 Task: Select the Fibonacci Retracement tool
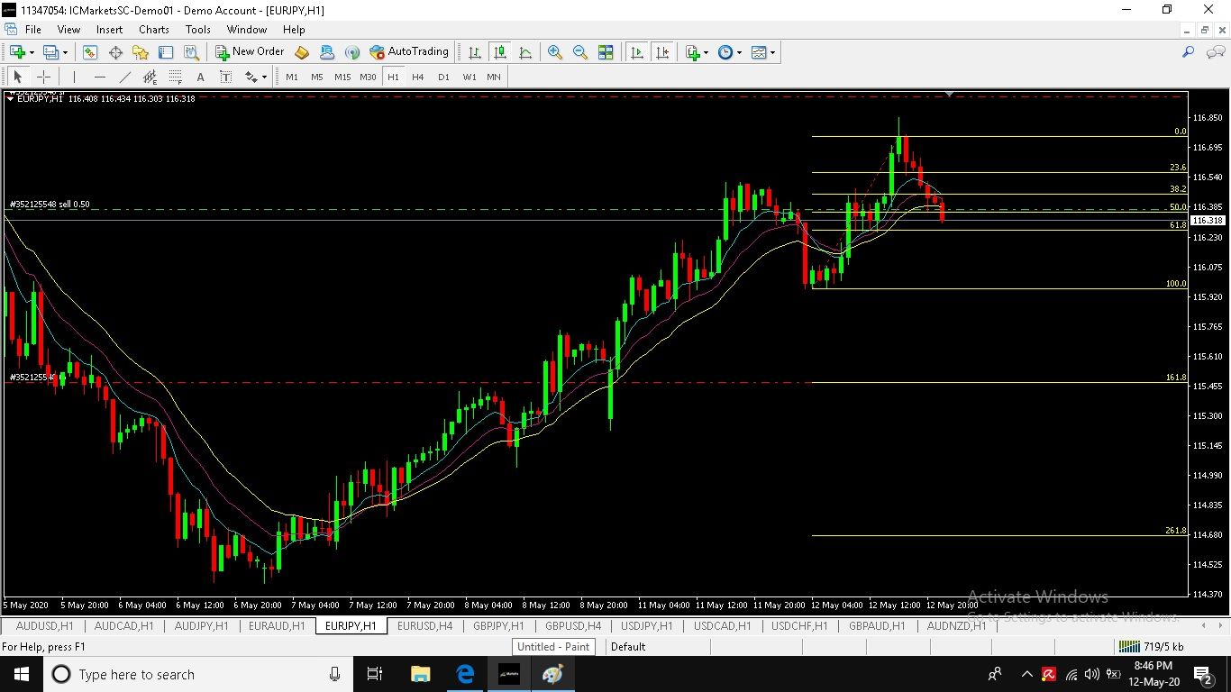pyautogui.click(x=175, y=77)
